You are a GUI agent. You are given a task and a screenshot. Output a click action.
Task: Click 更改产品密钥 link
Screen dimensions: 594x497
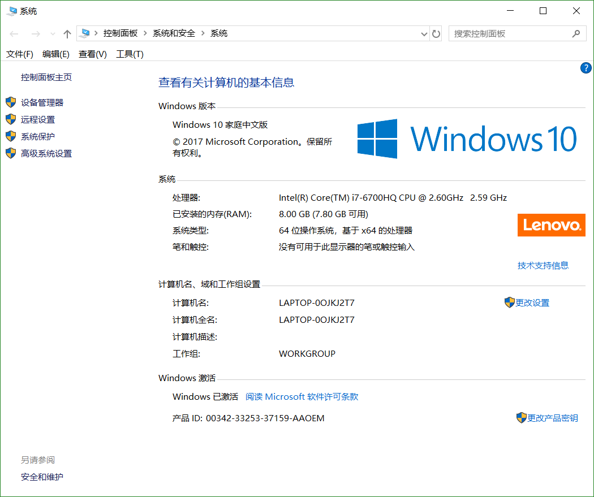(x=552, y=418)
